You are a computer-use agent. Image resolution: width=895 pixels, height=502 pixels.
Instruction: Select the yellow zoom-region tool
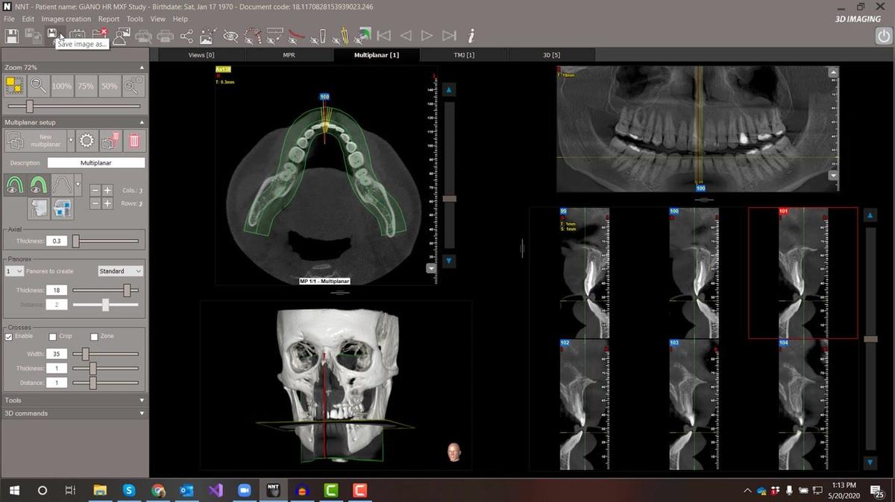click(14, 86)
